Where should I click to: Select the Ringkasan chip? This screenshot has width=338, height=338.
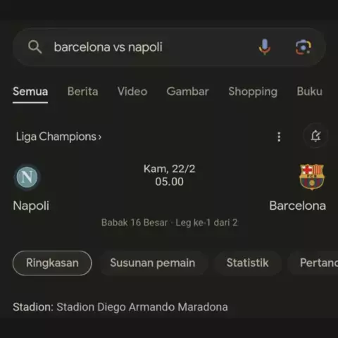click(x=52, y=263)
